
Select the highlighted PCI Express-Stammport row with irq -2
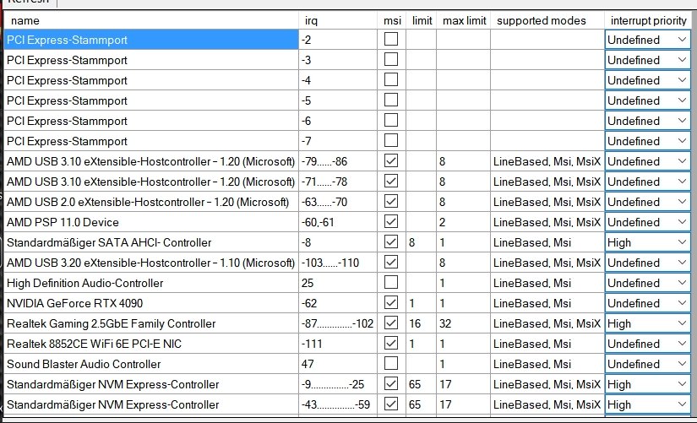[x=151, y=40]
